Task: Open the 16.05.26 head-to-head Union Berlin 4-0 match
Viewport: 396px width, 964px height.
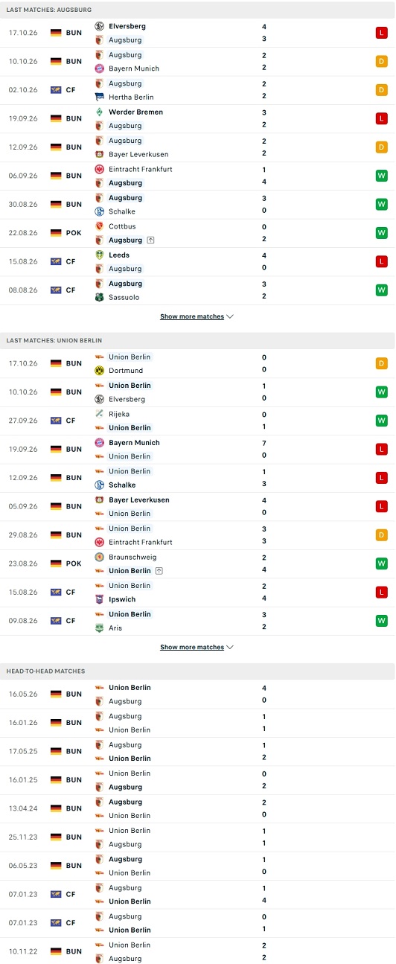Action: pos(198,694)
